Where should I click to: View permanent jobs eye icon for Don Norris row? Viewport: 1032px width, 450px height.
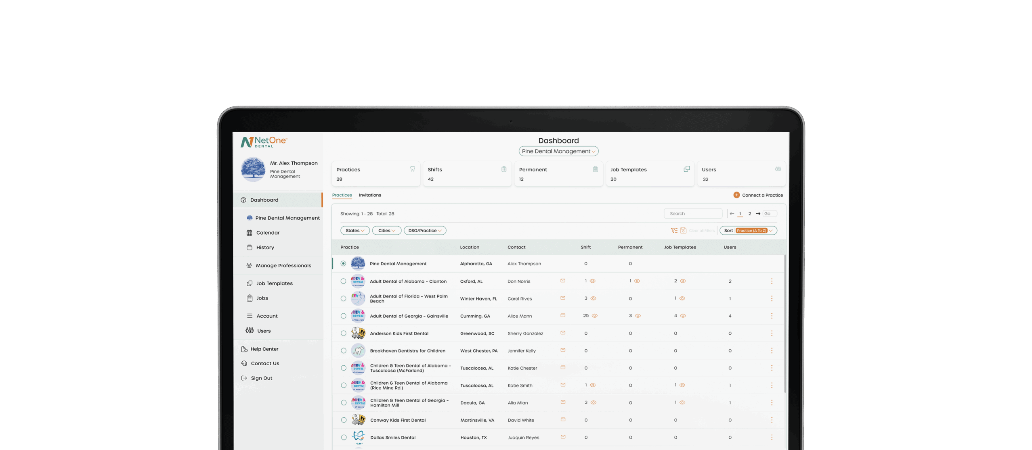(637, 281)
